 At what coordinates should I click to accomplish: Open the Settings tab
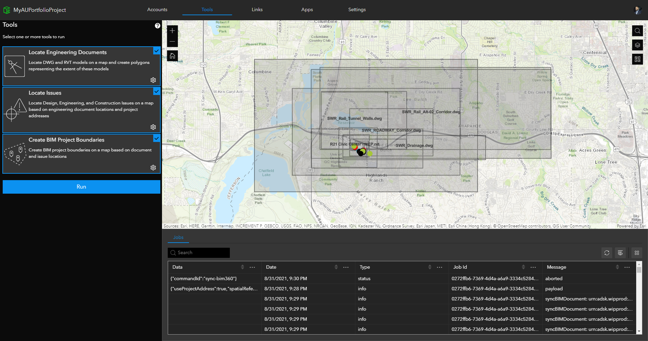(357, 9)
